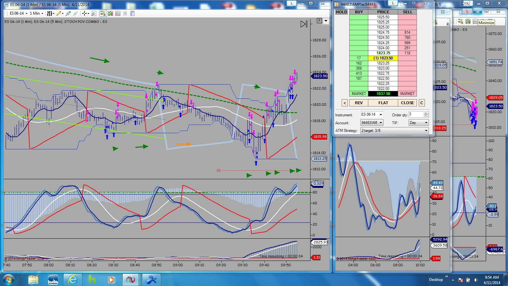Open the Windows Start menu
508x286 pixels.
(x=8, y=280)
